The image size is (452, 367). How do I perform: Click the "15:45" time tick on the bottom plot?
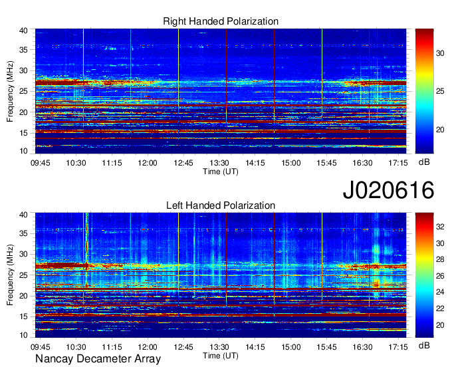coord(326,347)
